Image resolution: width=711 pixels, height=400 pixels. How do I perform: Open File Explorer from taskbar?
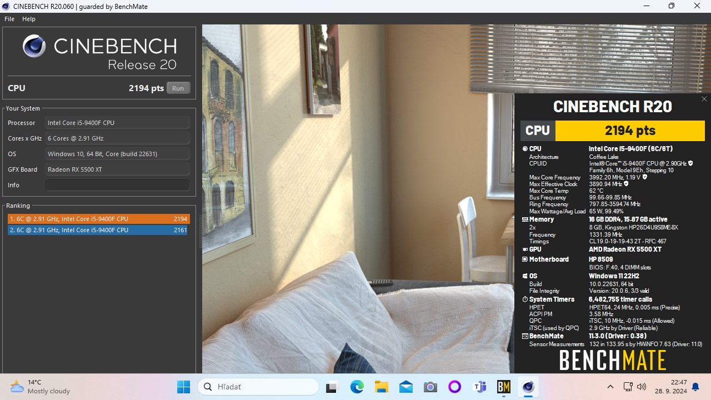381,387
